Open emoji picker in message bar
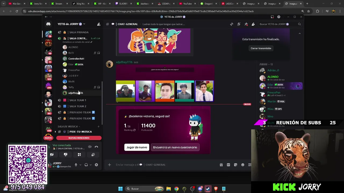The height and width of the screenshot is (193, 344). [x=243, y=165]
